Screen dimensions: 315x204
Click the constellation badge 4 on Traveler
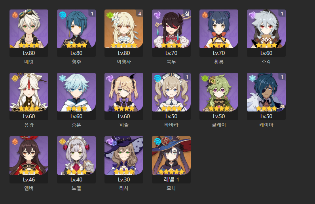point(140,13)
